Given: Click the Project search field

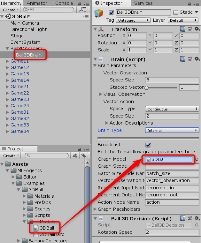Looking at the screenshot, I should tap(47, 156).
